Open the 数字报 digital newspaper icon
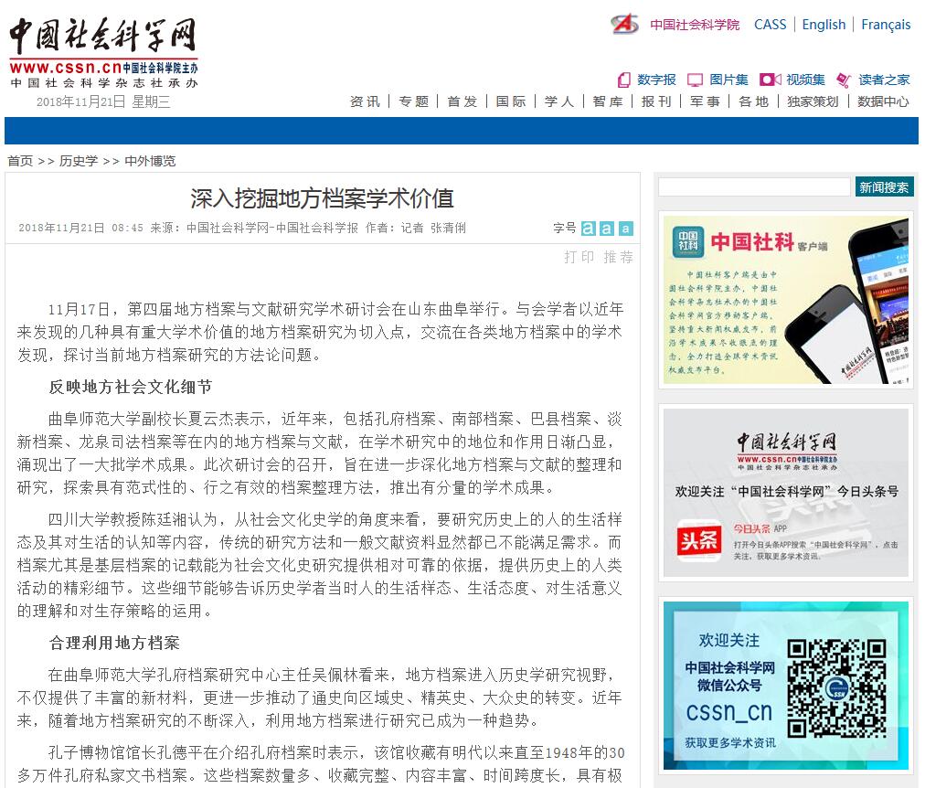Image resolution: width=925 pixels, height=788 pixels. pyautogui.click(x=624, y=80)
